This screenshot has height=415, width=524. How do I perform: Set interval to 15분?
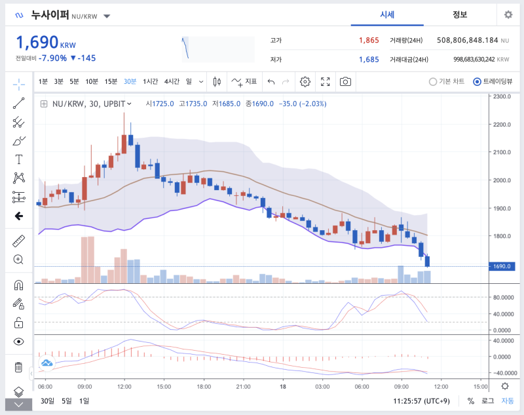tap(111, 81)
